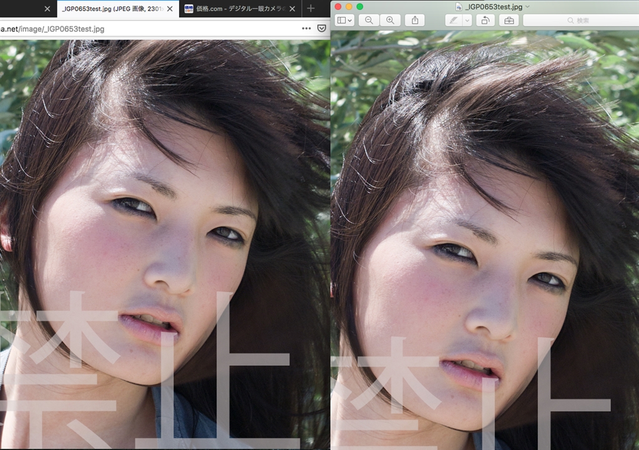Select the browser address bar URL text
Viewport: 639px width, 450px height.
pos(52,29)
